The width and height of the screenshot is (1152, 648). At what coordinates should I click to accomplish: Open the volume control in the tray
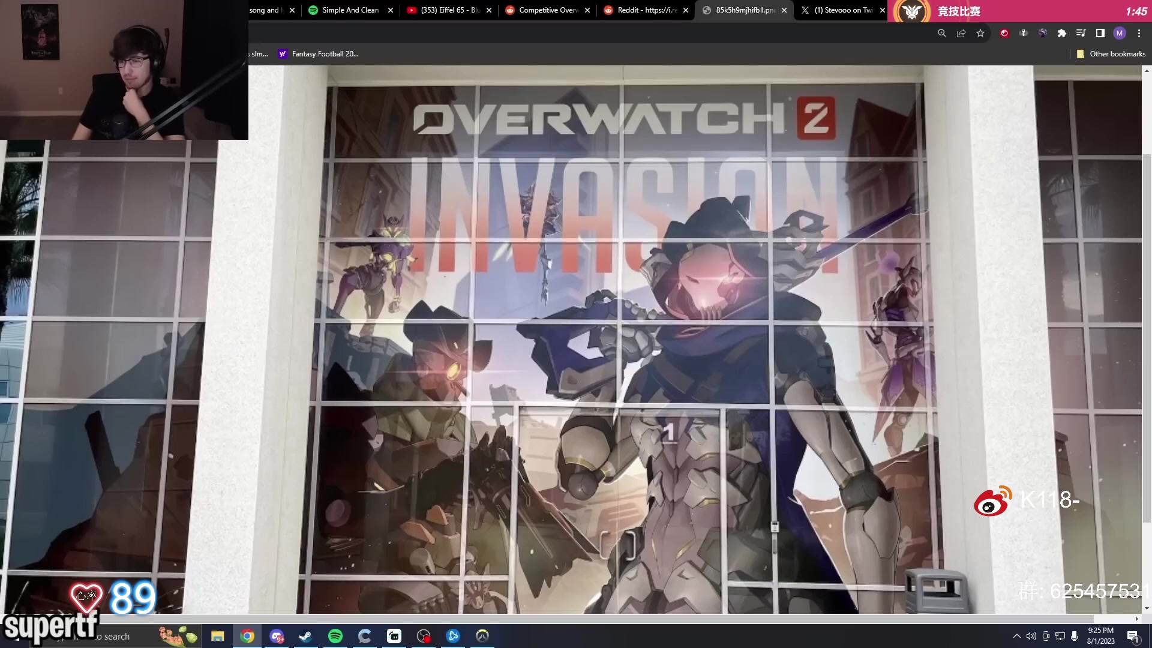click(1031, 636)
